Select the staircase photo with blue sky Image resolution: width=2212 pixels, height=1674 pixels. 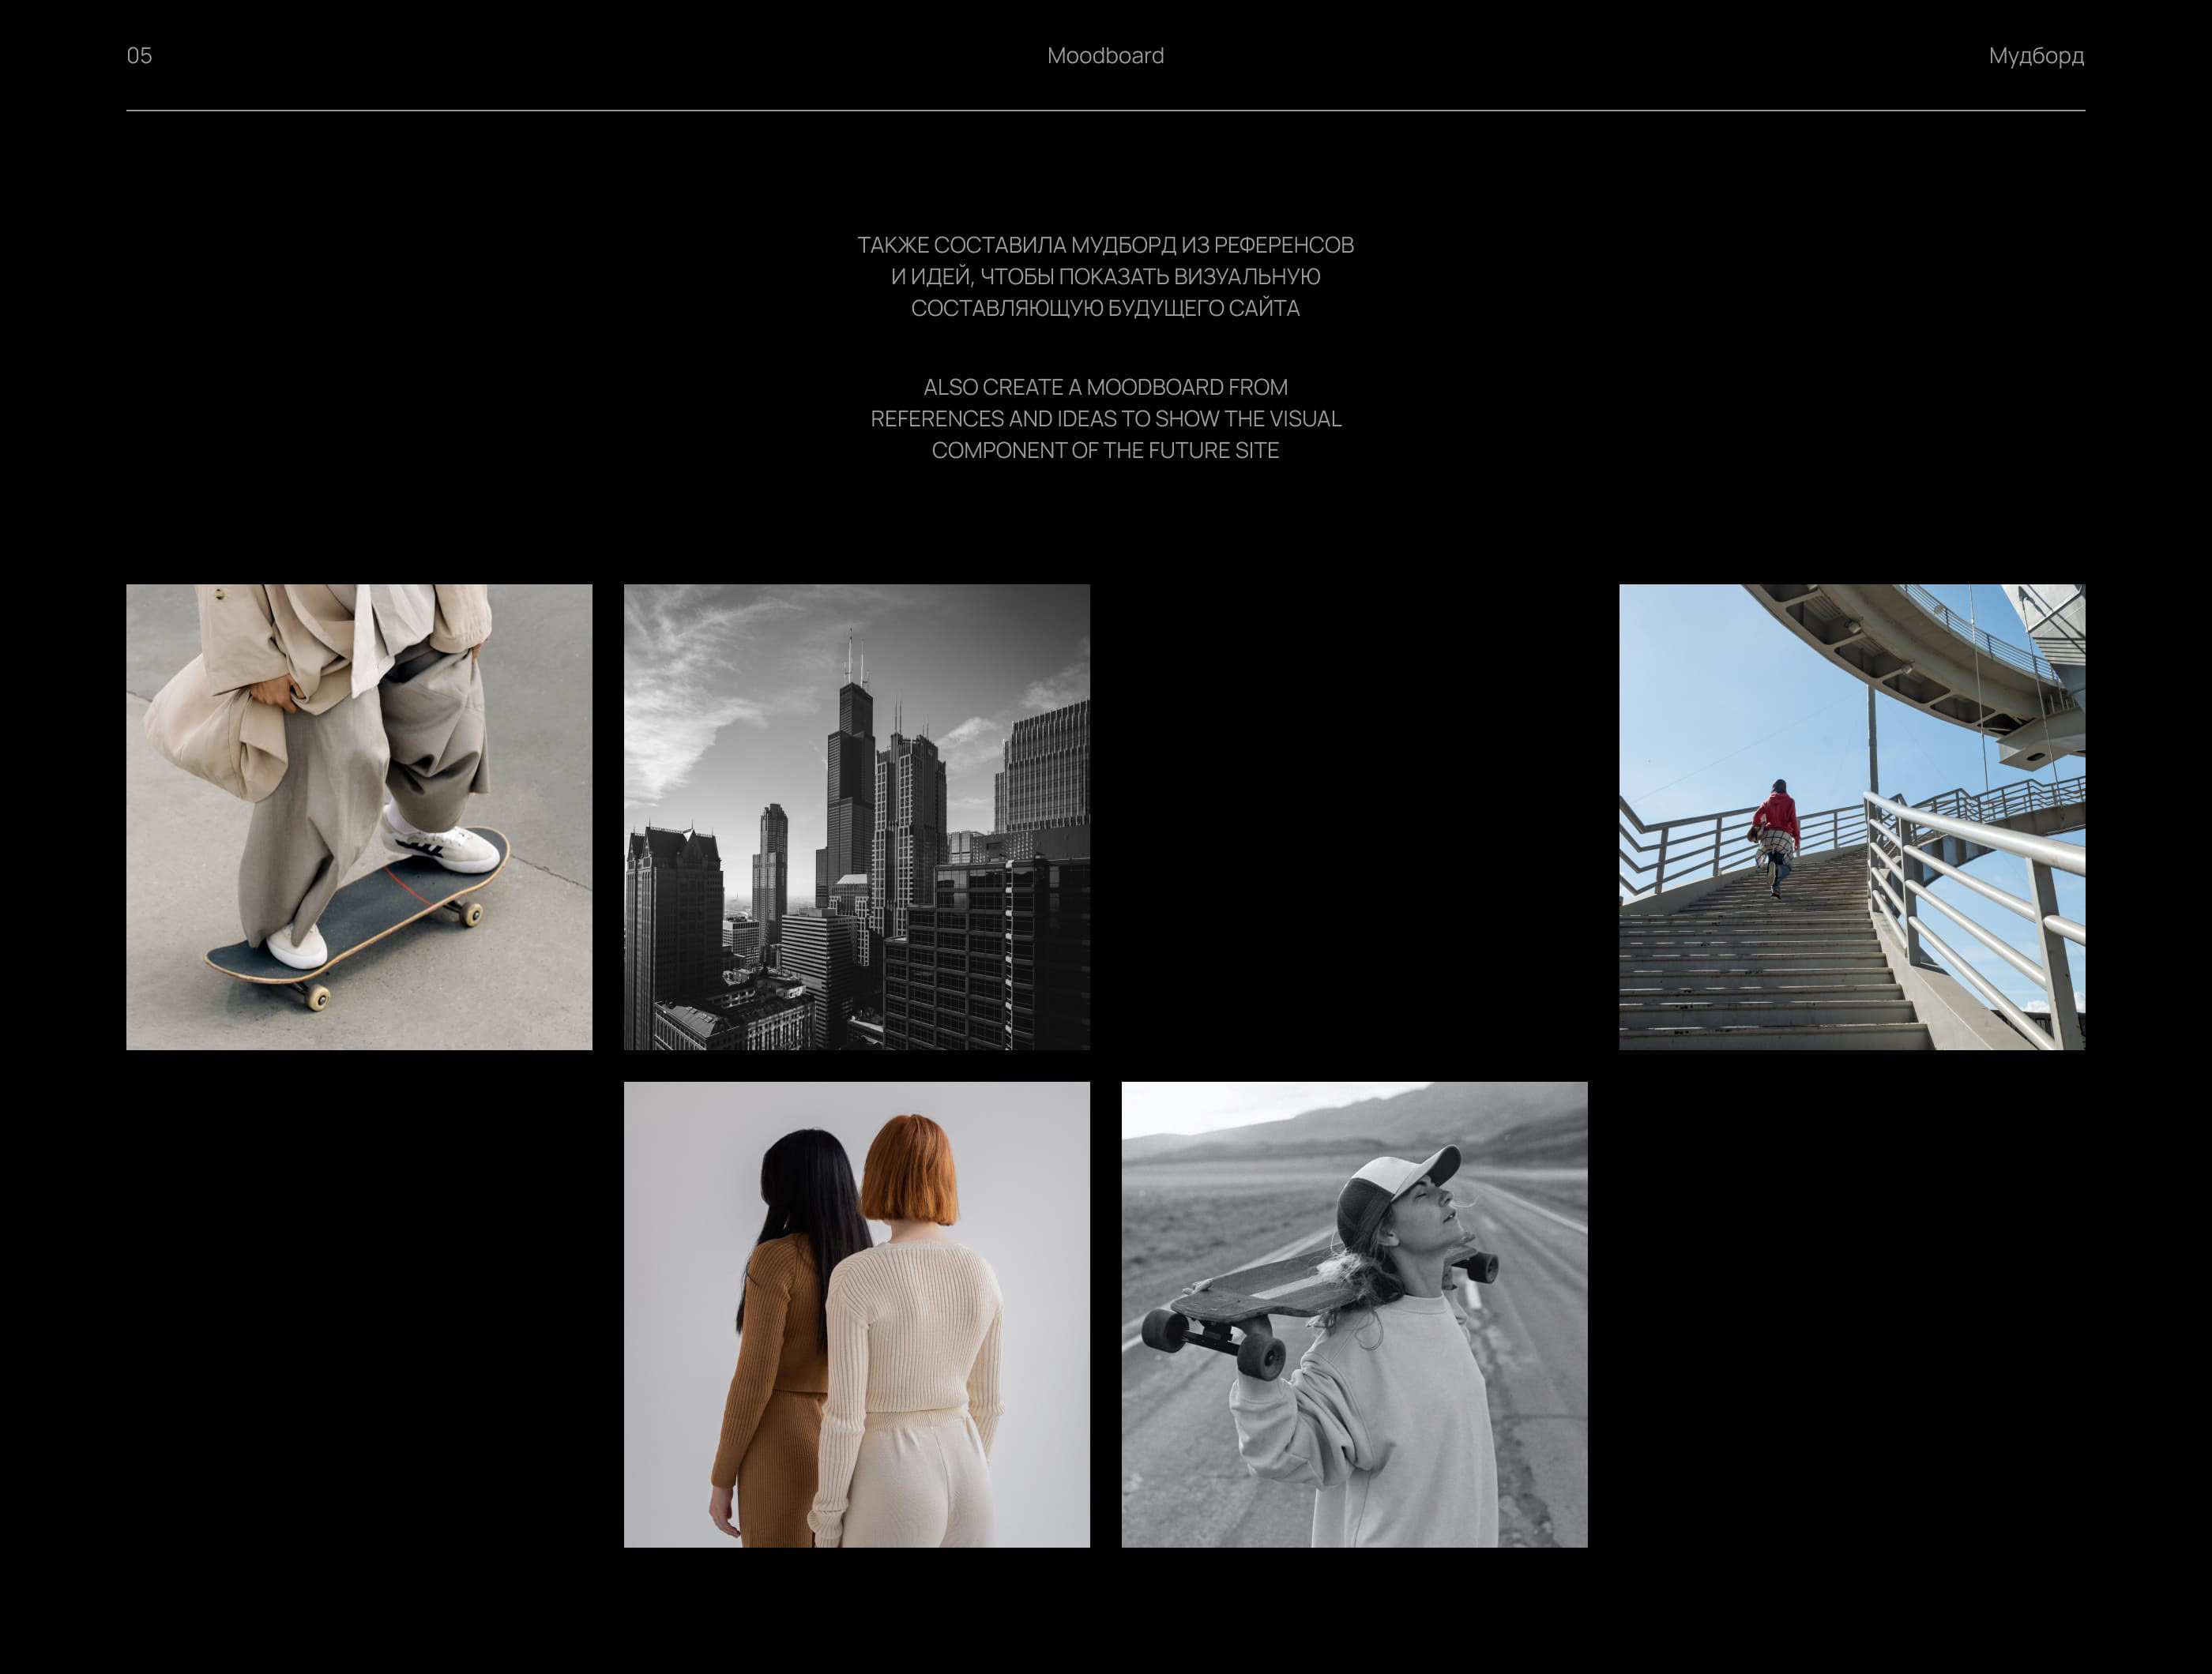point(1851,816)
